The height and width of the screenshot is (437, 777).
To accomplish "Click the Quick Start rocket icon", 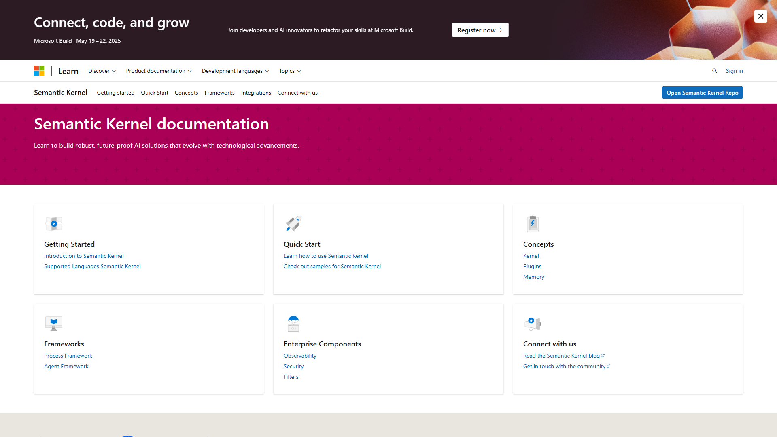I will pos(293,223).
